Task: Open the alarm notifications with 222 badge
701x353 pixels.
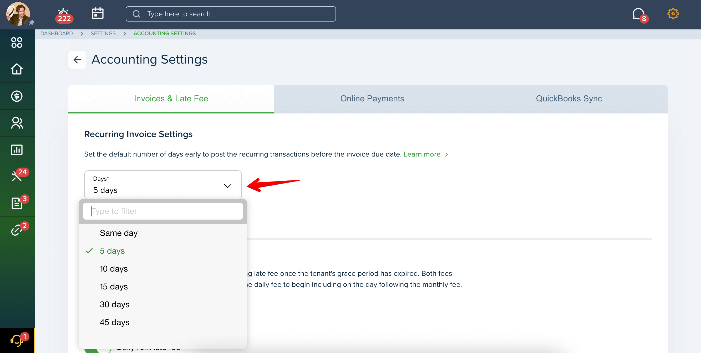Action: 64,15
